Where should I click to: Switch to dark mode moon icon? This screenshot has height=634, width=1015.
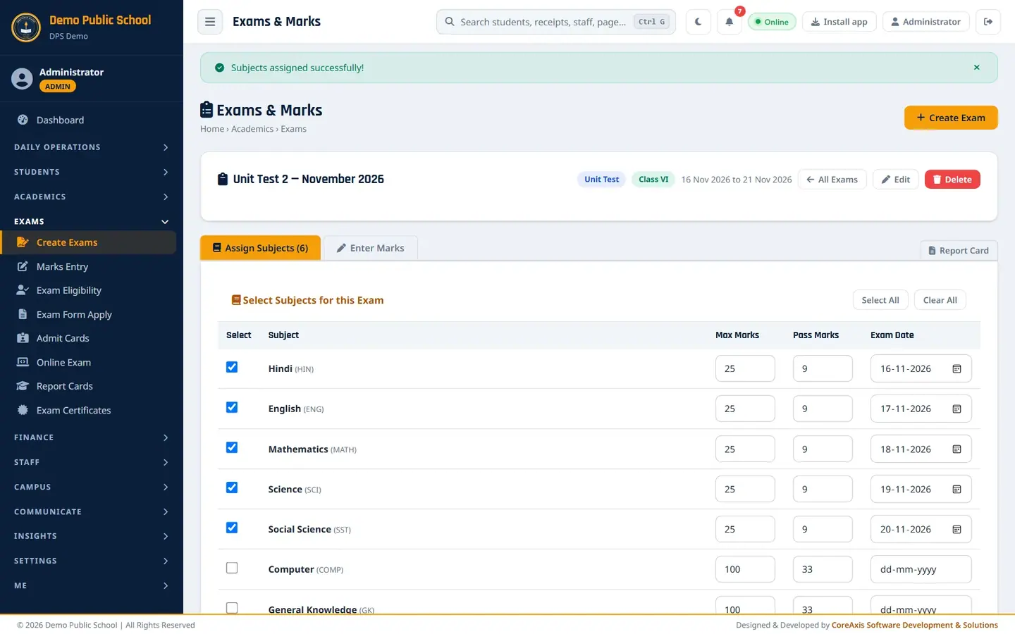pos(698,22)
